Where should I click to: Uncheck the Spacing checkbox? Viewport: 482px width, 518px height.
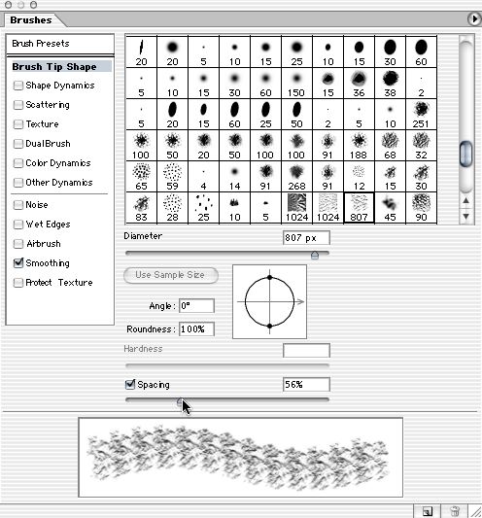[130, 384]
